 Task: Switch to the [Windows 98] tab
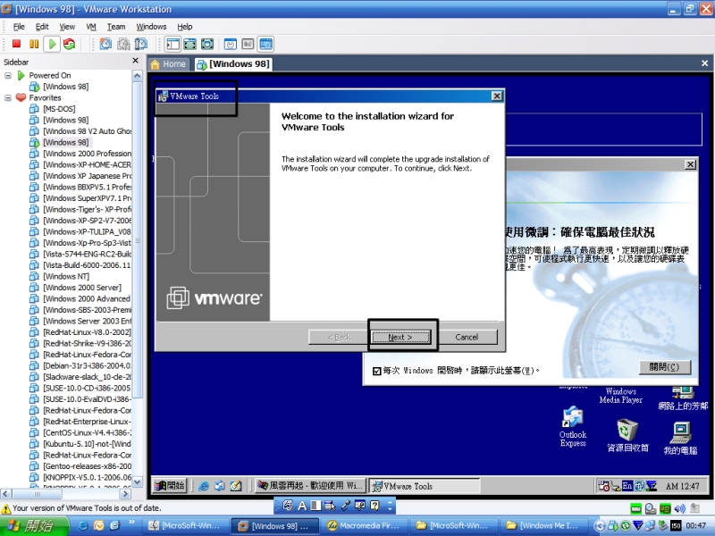pyautogui.click(x=233, y=64)
